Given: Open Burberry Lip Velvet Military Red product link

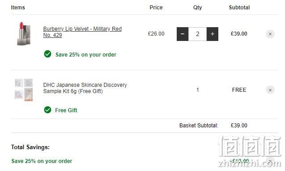Looking at the screenshot, I should (82, 32).
